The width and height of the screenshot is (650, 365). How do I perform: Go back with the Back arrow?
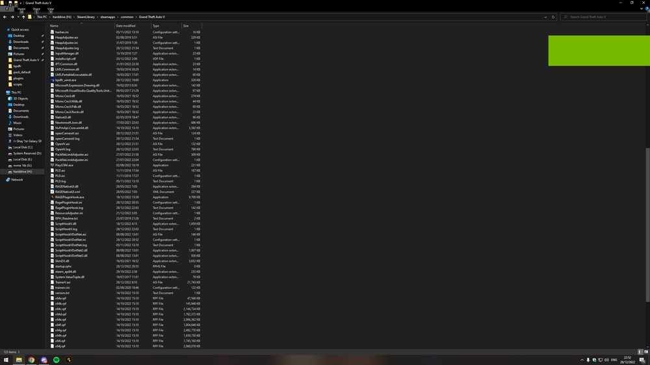click(5, 17)
